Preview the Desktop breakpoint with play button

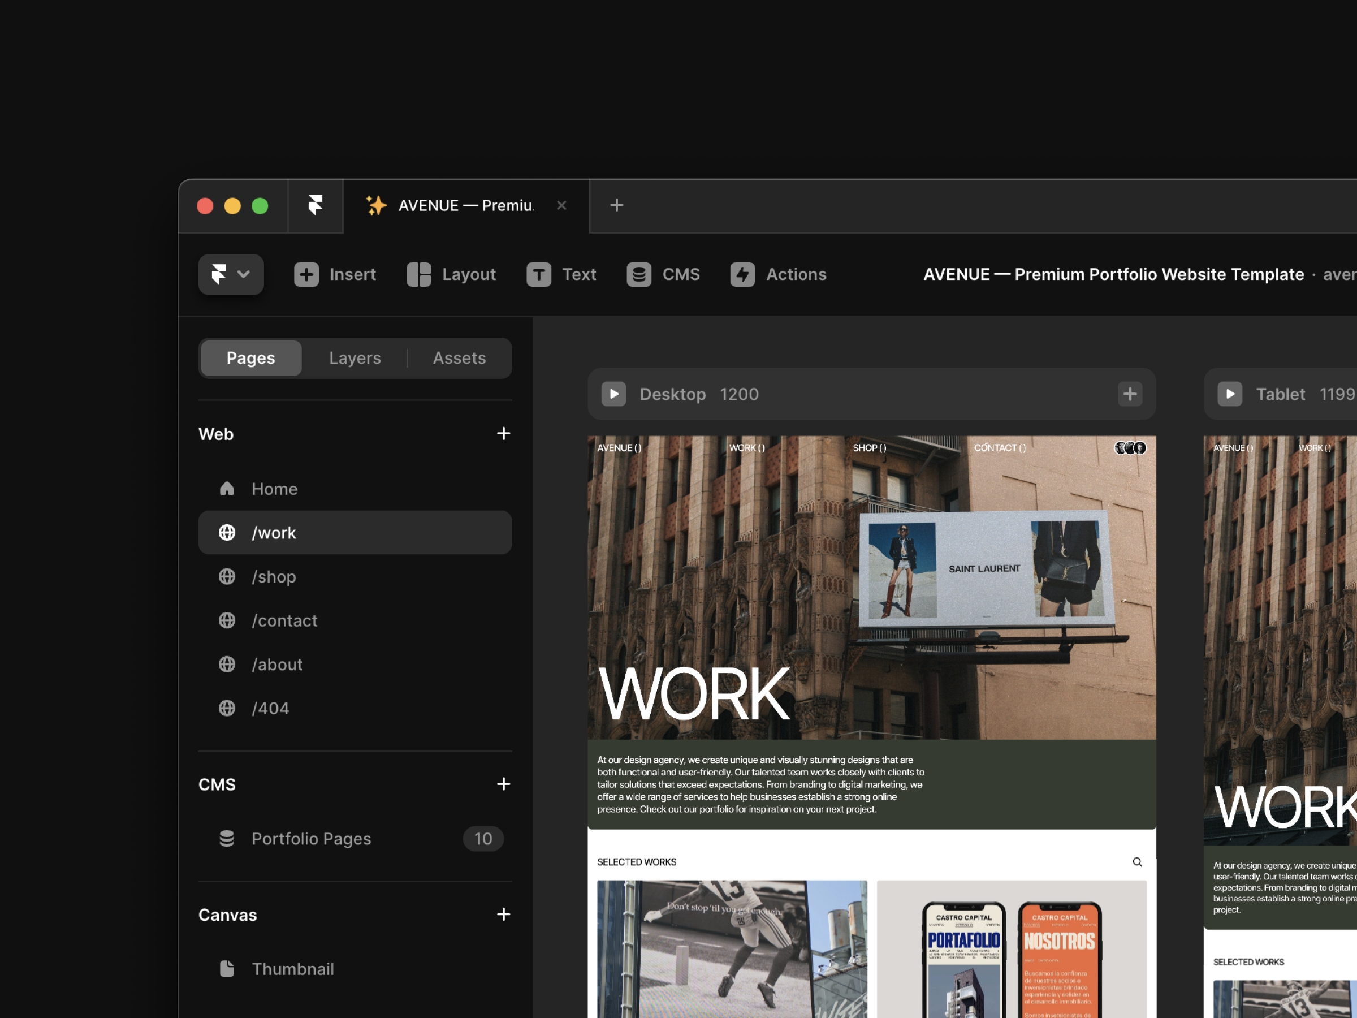click(613, 394)
